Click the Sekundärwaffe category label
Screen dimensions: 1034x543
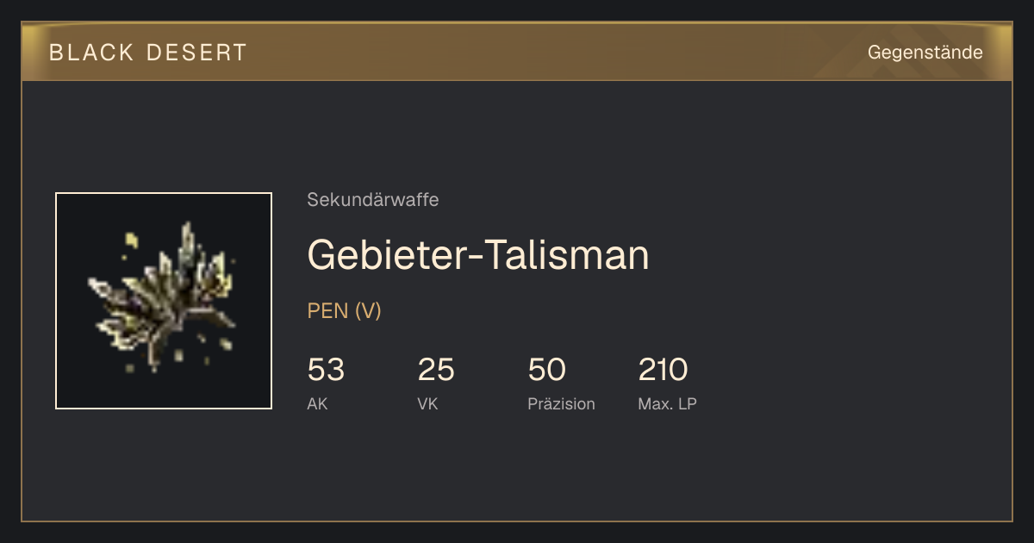(373, 200)
